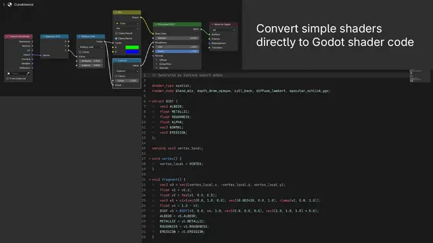Viewport: 433px width, 243px height.
Task: Collapse the Principled BSDF node
Action: click(156, 24)
